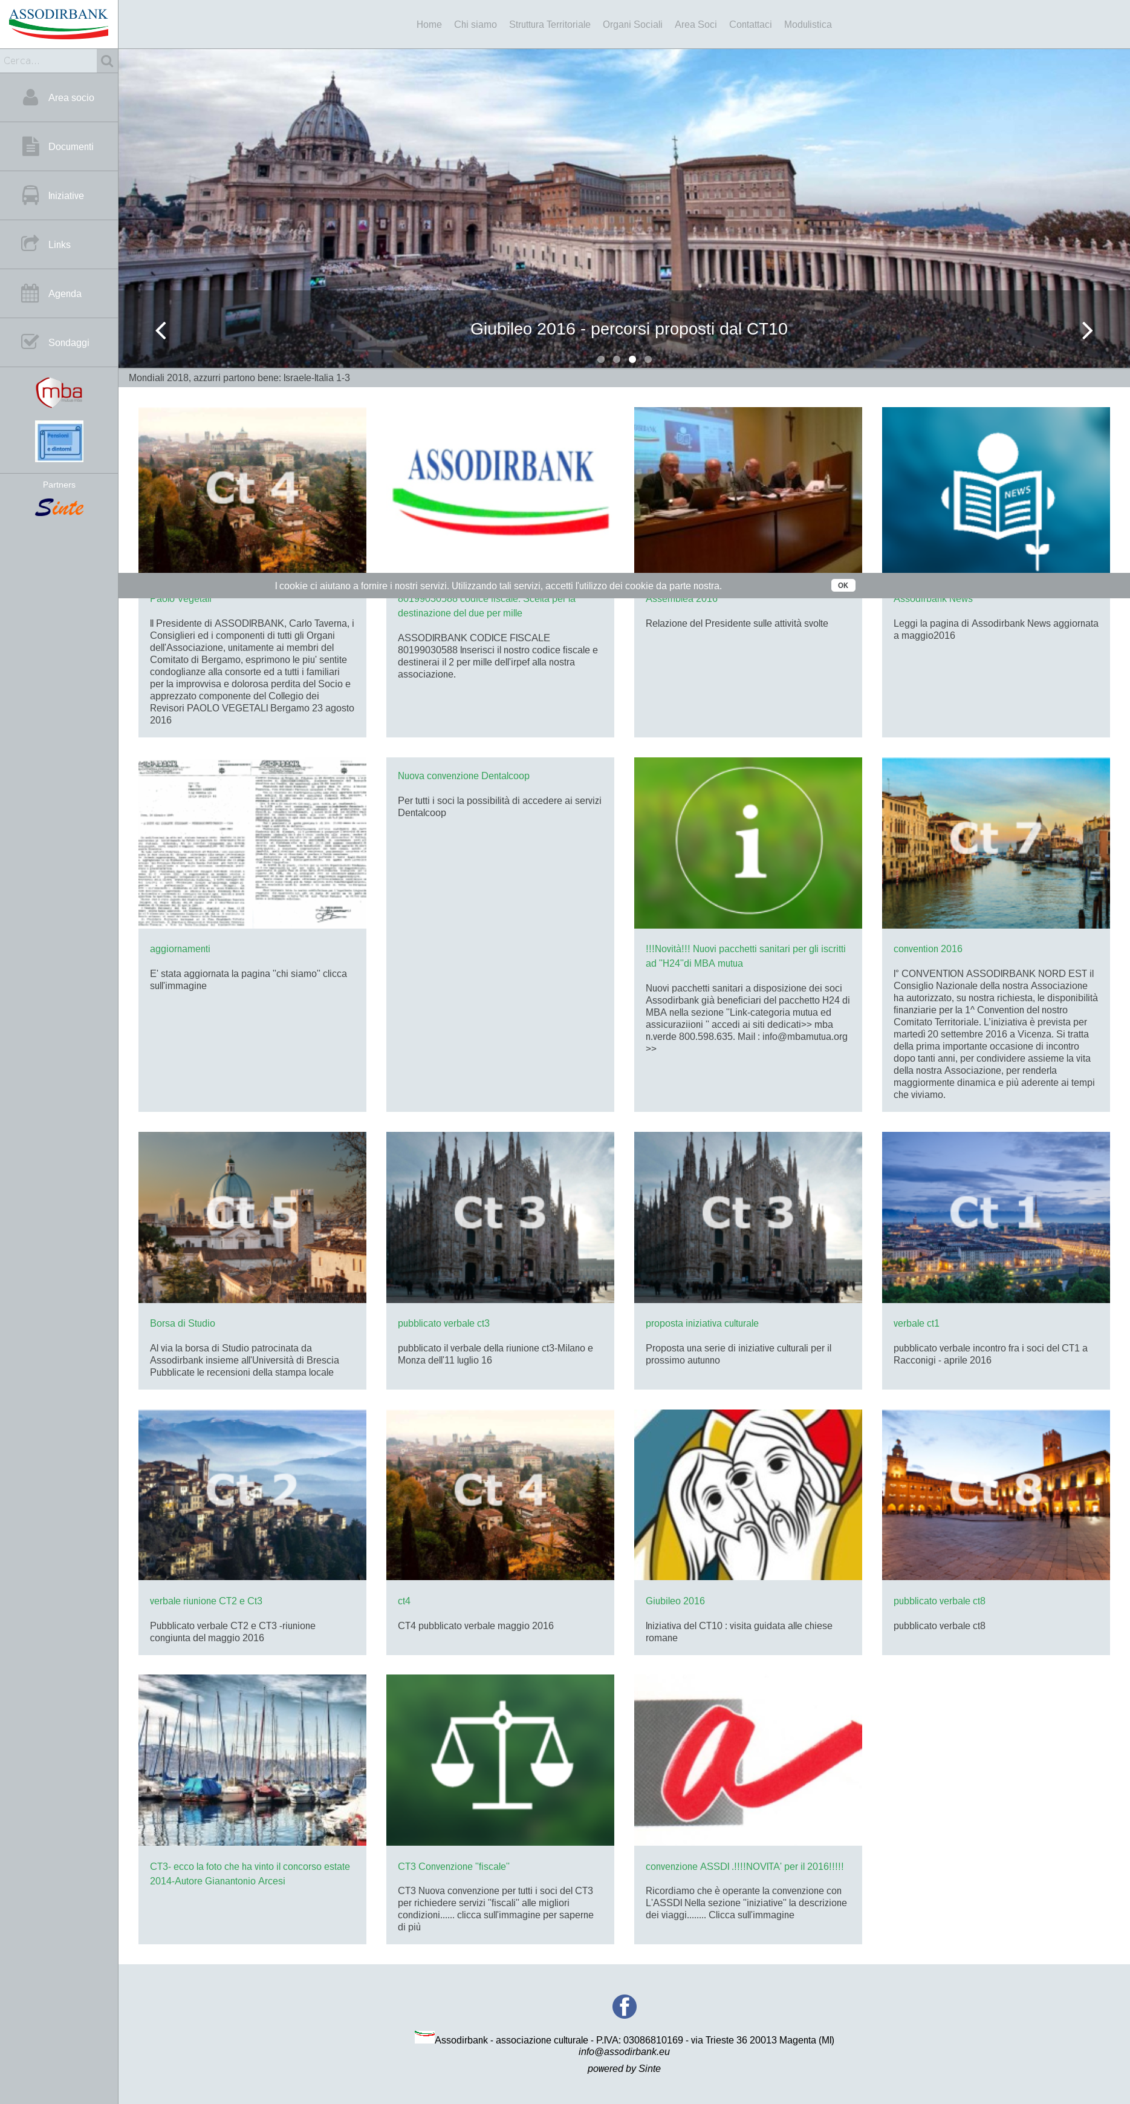Viewport: 1130px width, 2104px height.
Task: Open the ct4 article link
Action: click(403, 1601)
